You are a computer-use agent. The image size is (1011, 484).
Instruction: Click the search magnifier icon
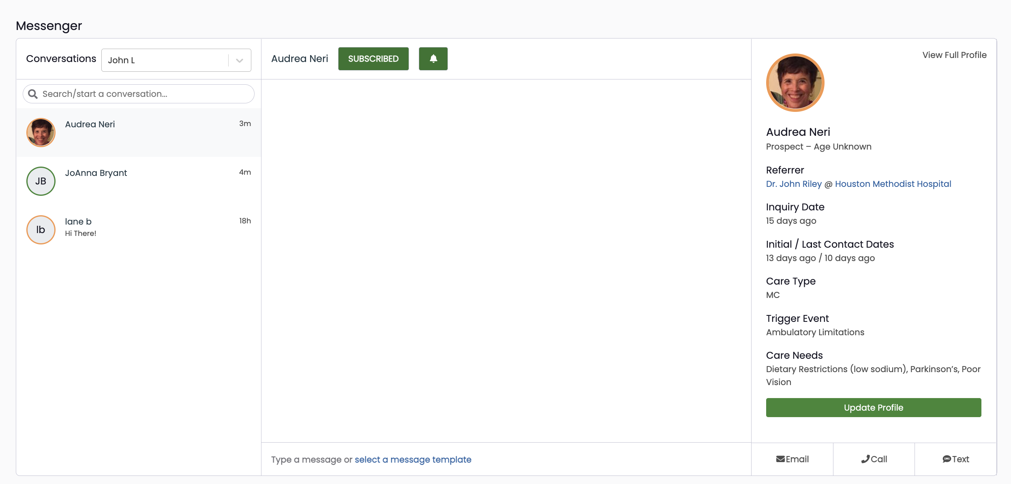[33, 94]
